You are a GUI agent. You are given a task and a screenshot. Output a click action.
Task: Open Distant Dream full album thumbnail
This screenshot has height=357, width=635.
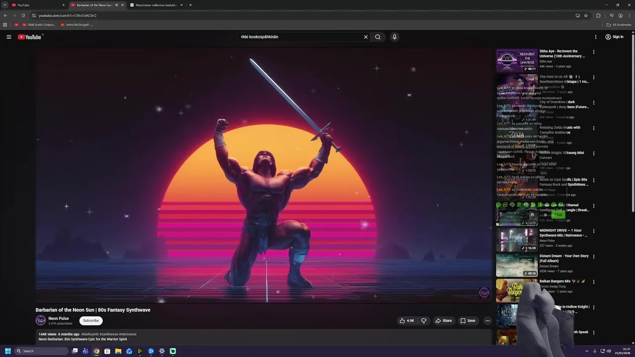point(516,265)
